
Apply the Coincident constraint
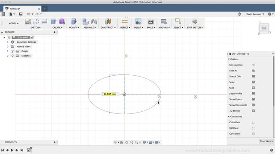point(253,122)
